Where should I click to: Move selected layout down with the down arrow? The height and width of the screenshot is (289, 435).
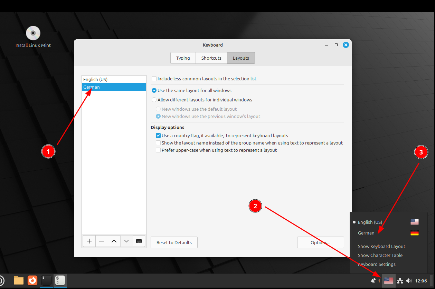pos(126,241)
